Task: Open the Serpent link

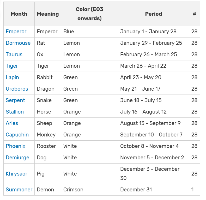Action: click(15, 100)
